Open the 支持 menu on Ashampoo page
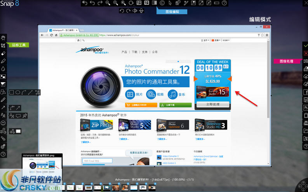308x192 pixels. tap(144, 52)
